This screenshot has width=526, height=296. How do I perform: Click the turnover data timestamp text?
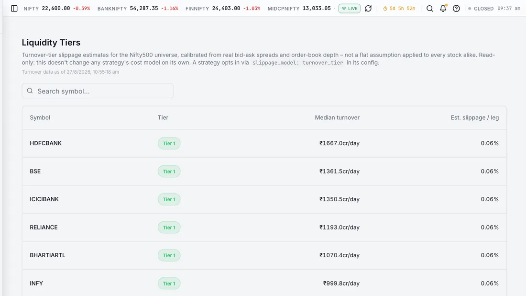70,72
